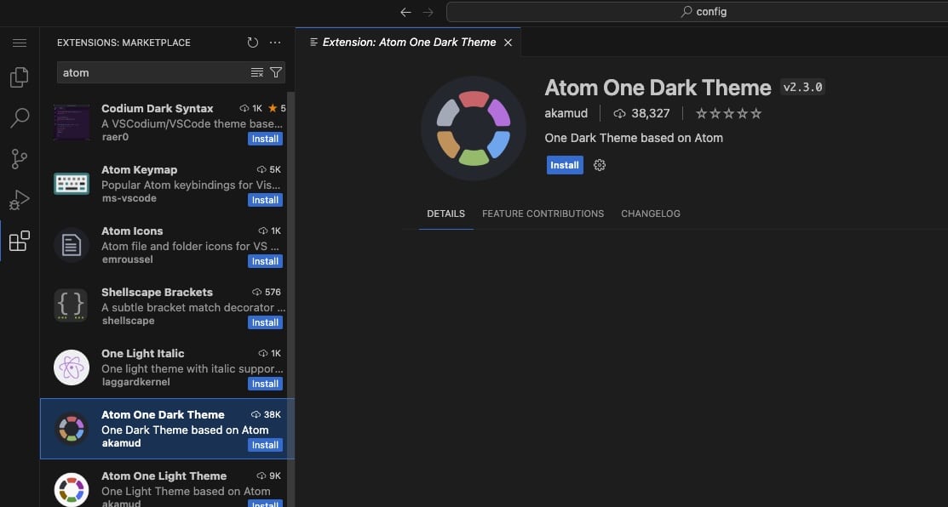Install the One Light Italic extension
This screenshot has width=948, height=507.
click(x=265, y=384)
